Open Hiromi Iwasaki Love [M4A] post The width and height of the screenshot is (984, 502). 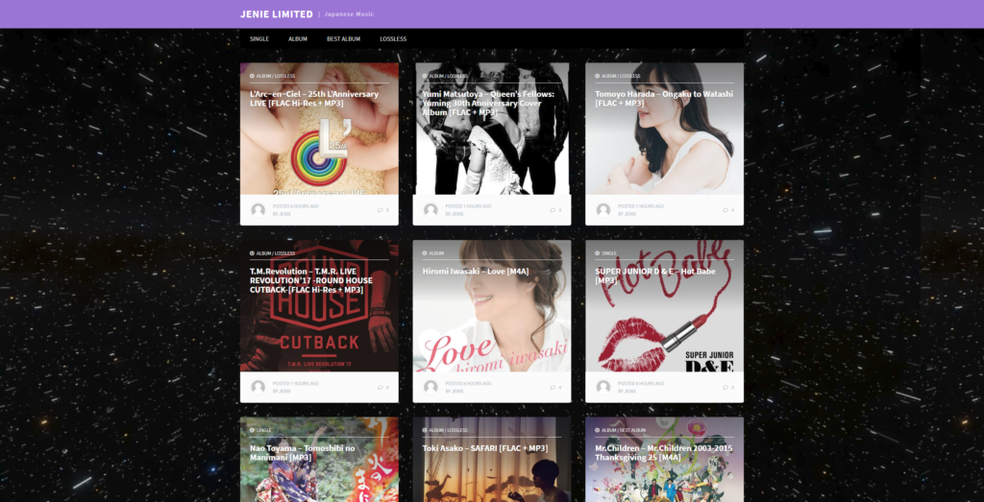click(x=476, y=272)
